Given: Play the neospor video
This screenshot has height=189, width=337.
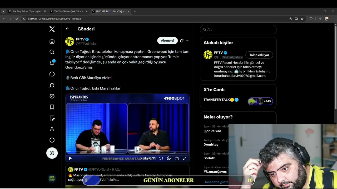Looking at the screenshot, I should pyautogui.click(x=70, y=158).
